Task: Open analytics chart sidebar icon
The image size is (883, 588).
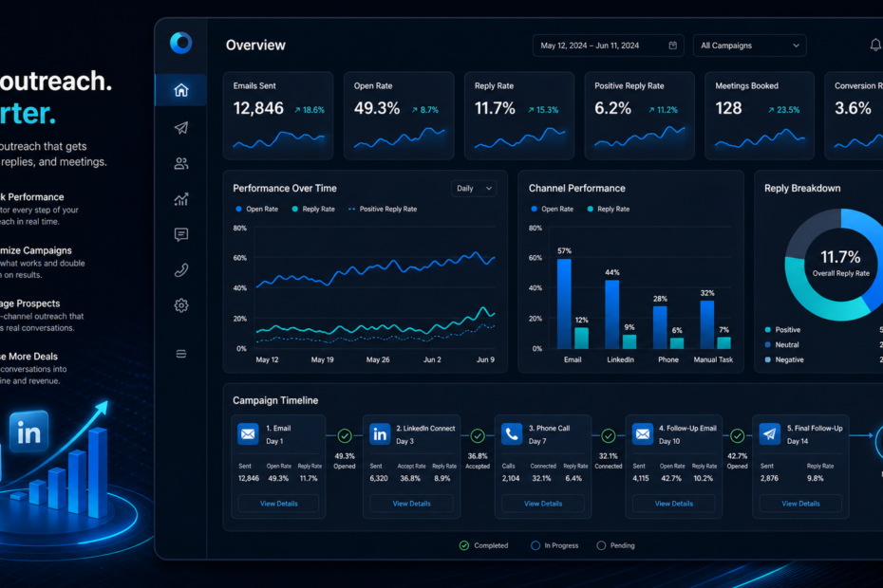Action: click(x=180, y=199)
